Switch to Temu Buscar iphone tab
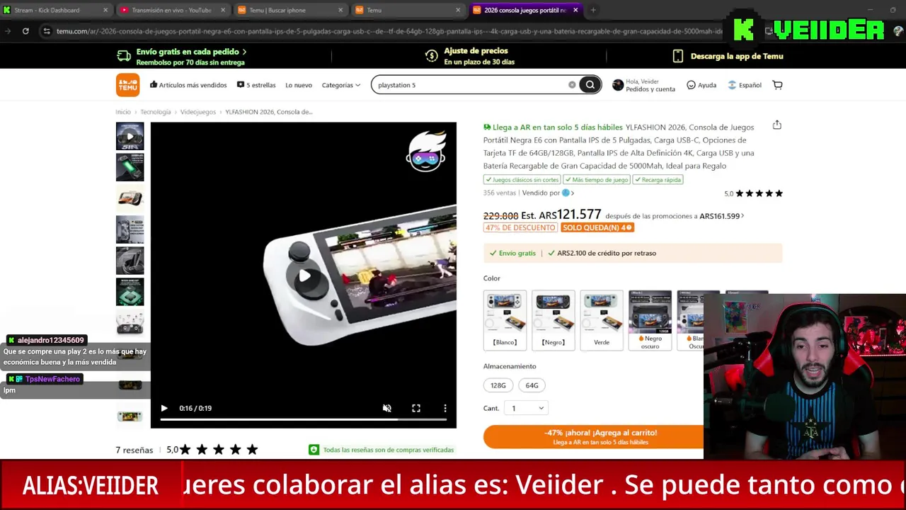The width and height of the screenshot is (906, 510). point(290,10)
